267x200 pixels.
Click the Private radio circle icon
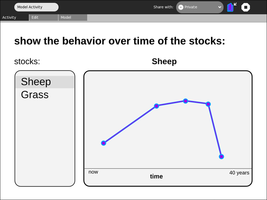click(x=181, y=7)
